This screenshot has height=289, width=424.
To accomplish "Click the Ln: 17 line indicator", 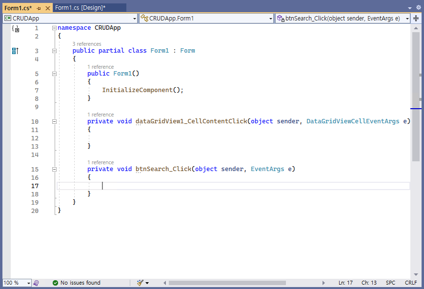I will 345,283.
